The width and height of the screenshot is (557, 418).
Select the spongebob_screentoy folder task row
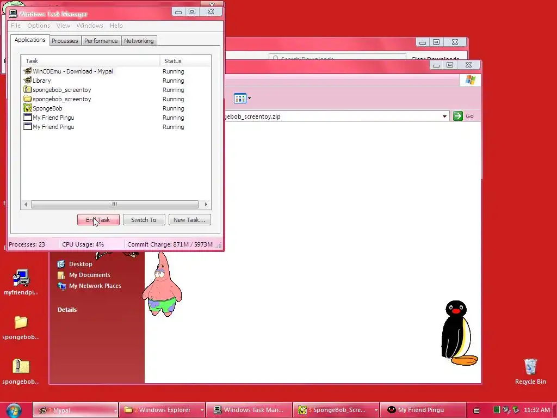point(116,99)
